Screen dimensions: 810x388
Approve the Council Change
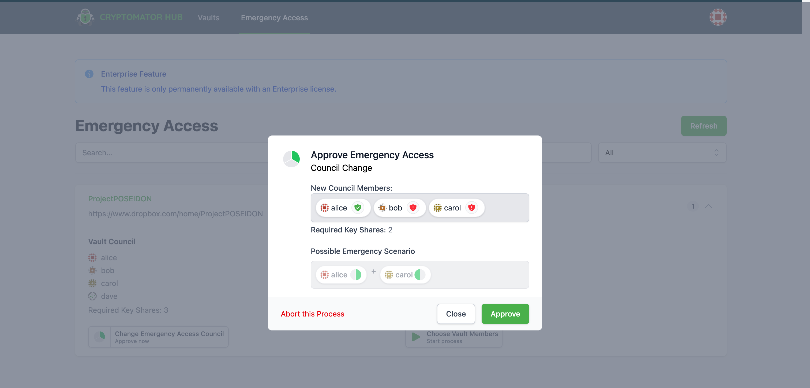[x=505, y=314]
